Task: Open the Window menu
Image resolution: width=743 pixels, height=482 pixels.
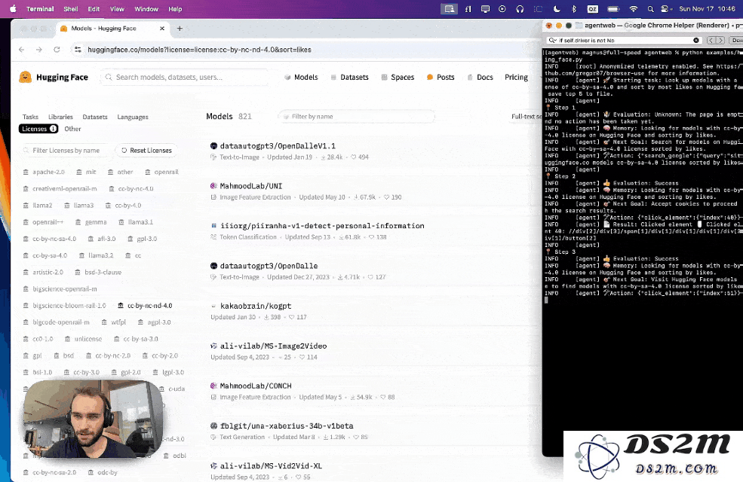Action: [146, 9]
